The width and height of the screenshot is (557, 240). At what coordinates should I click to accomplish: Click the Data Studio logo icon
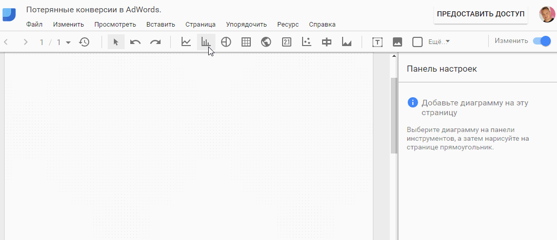[9, 14]
